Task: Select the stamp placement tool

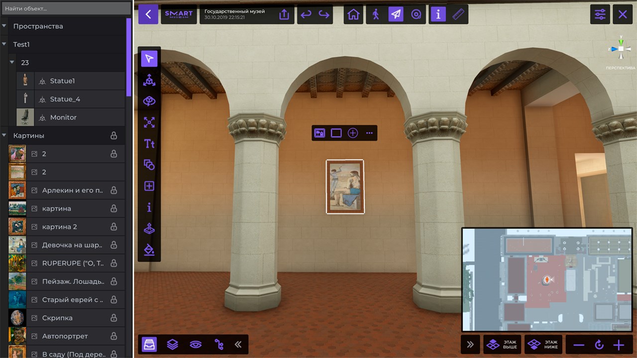Action: (149, 229)
